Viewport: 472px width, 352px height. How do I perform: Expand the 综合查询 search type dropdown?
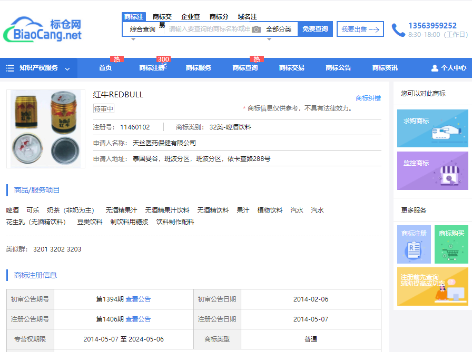(x=142, y=29)
